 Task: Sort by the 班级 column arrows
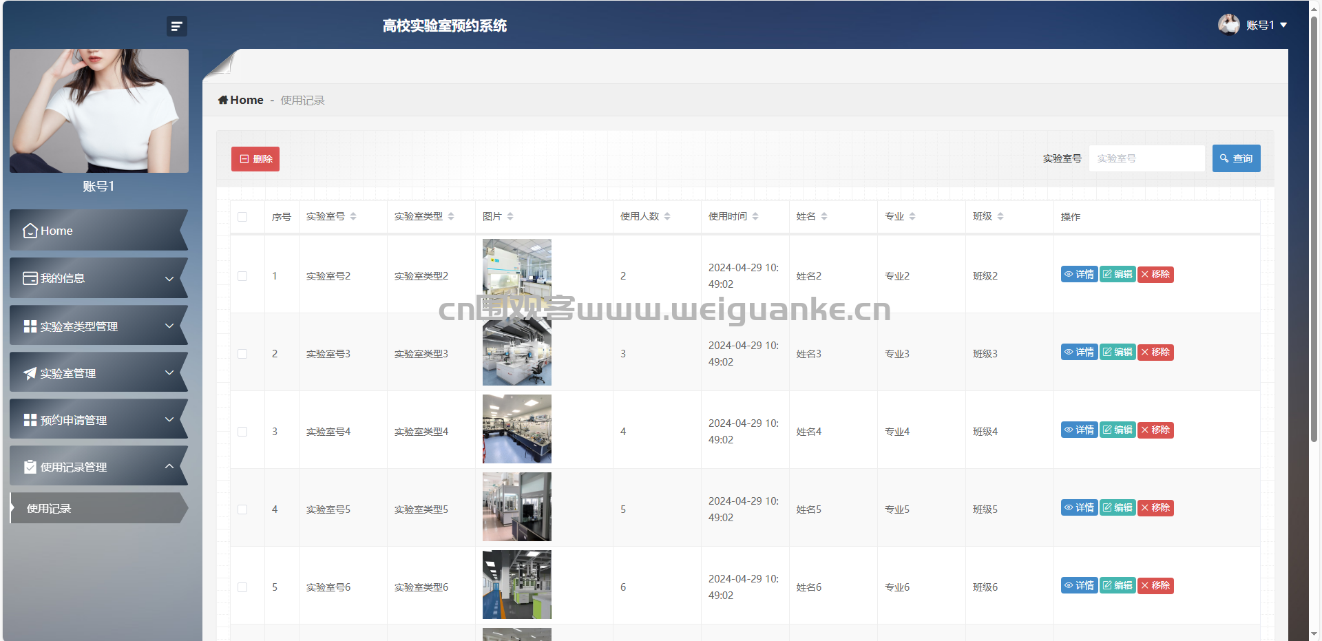click(x=1000, y=216)
